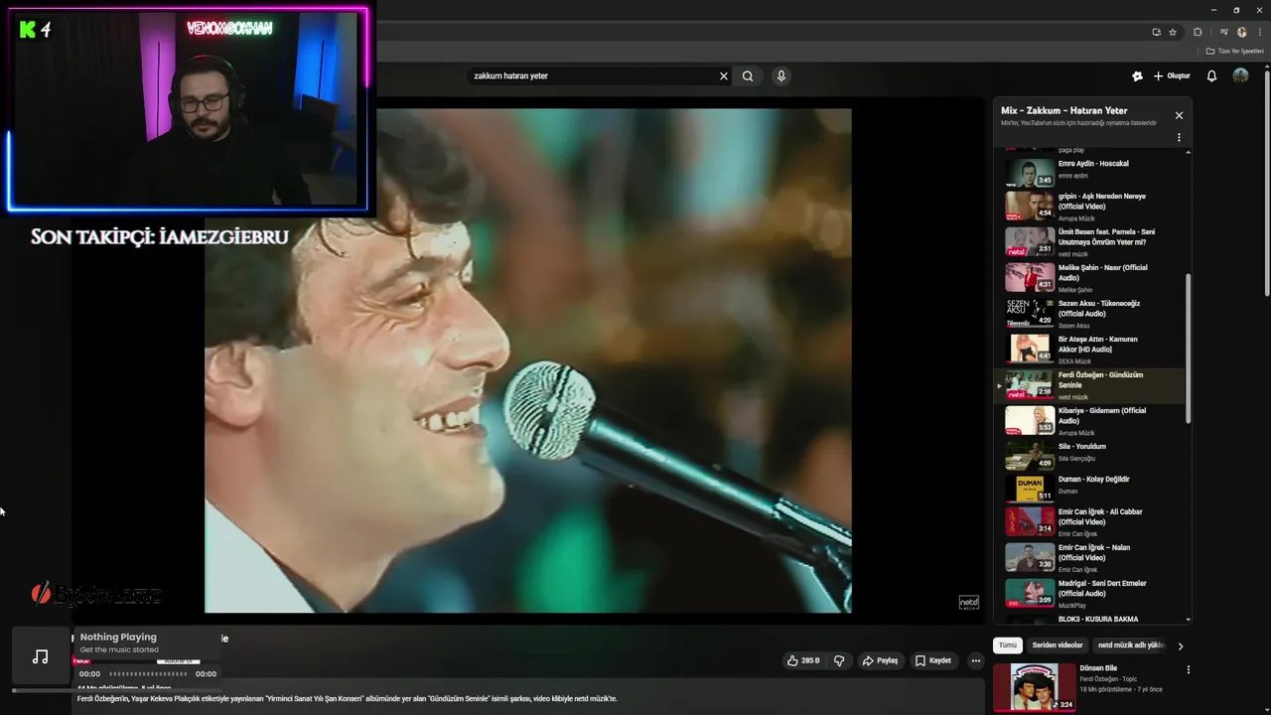Viewport: 1271px width, 715px height.
Task: Click the video player on Ferdi Özbeğen
Action: coord(527,360)
